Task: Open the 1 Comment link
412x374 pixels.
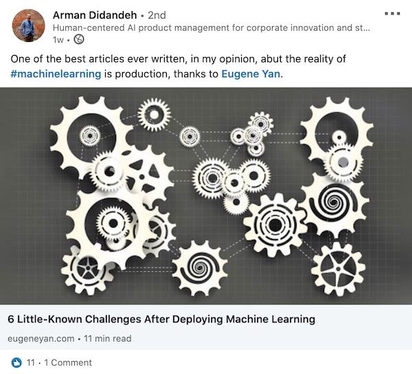Action: (68, 363)
